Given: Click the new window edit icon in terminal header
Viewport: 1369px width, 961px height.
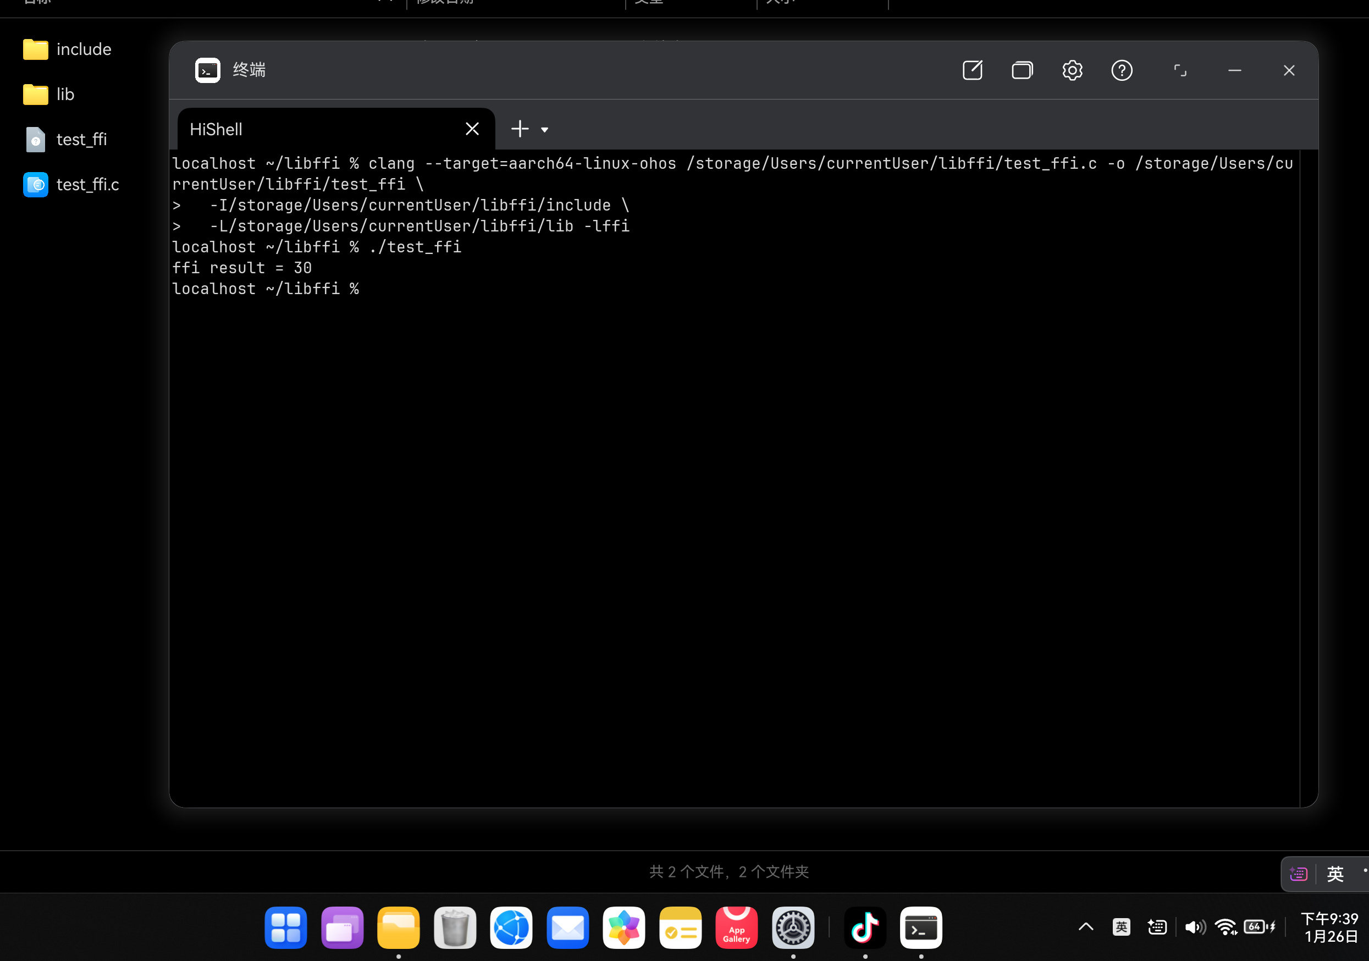Looking at the screenshot, I should pyautogui.click(x=972, y=70).
